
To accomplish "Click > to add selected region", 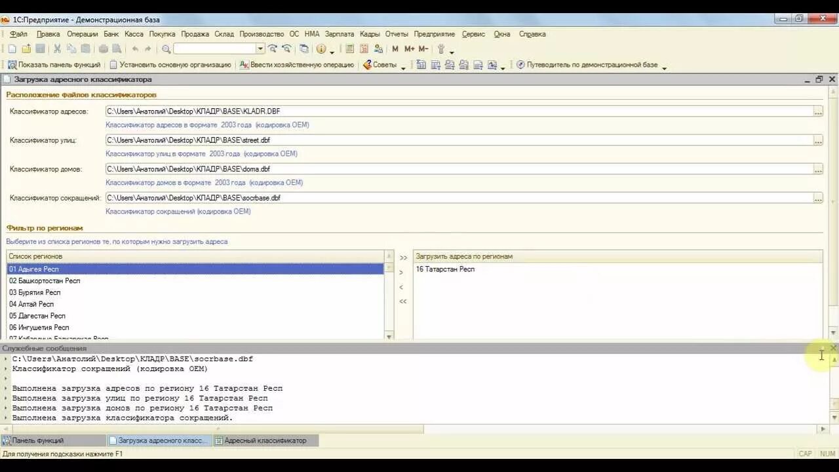I will pyautogui.click(x=401, y=273).
